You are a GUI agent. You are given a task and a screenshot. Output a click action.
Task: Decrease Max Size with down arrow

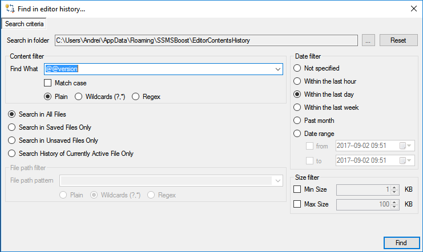point(394,207)
